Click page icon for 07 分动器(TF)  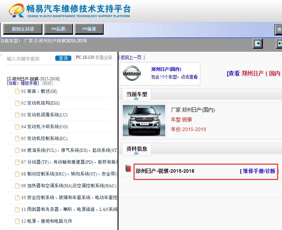17,162
